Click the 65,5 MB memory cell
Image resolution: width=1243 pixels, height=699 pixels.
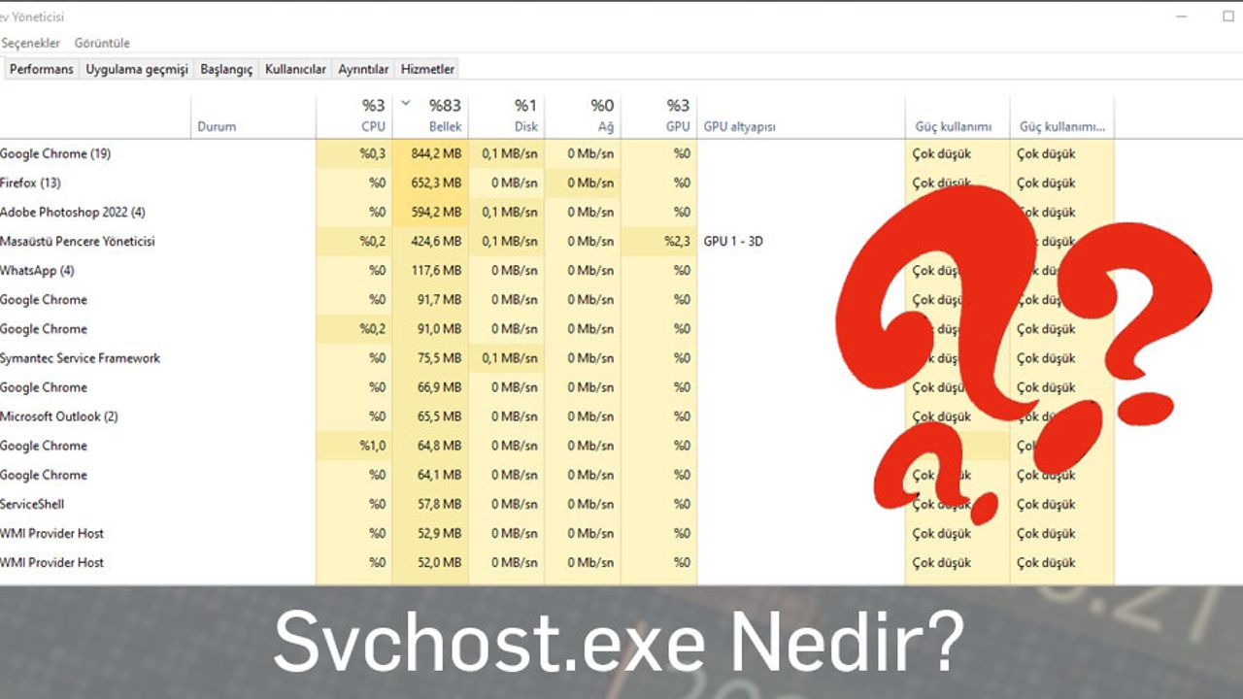[x=430, y=416]
